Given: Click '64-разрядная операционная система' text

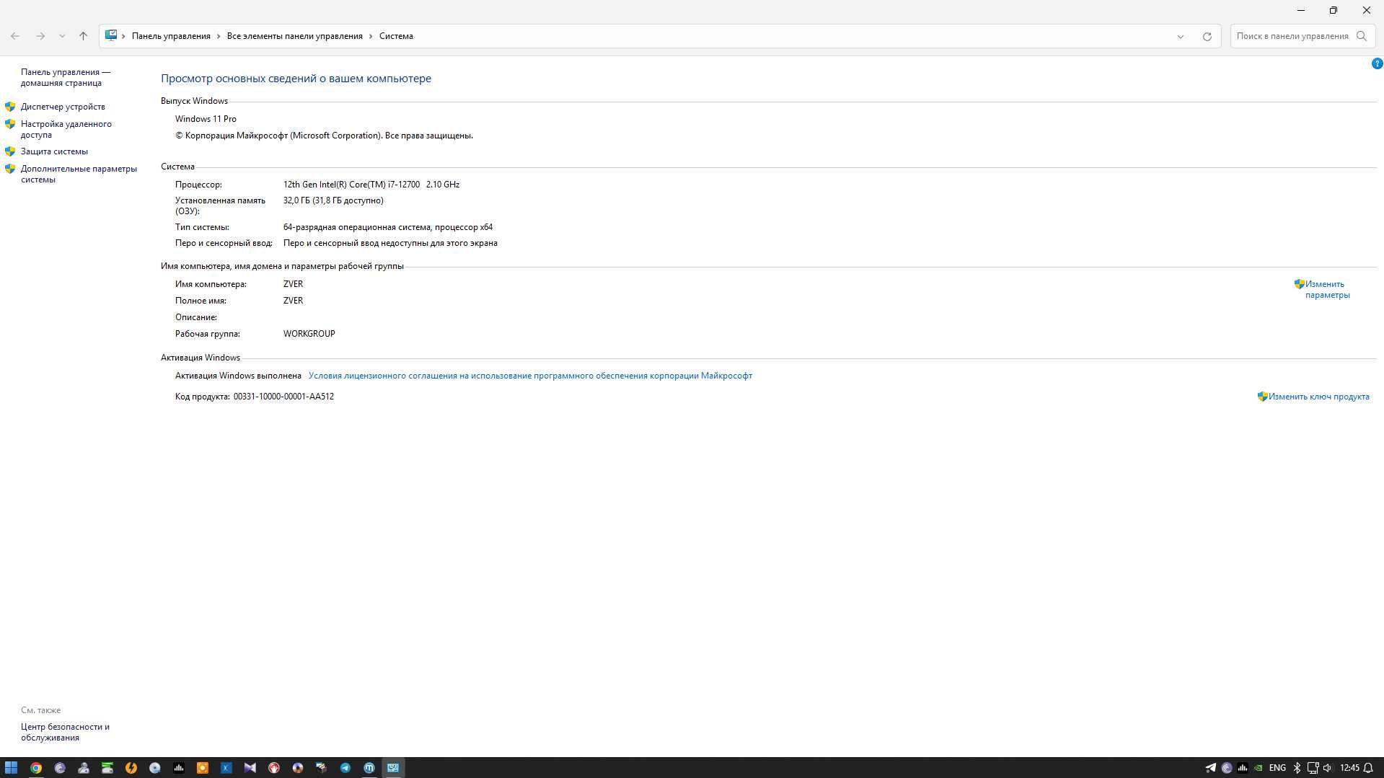Looking at the screenshot, I should click(x=357, y=227).
